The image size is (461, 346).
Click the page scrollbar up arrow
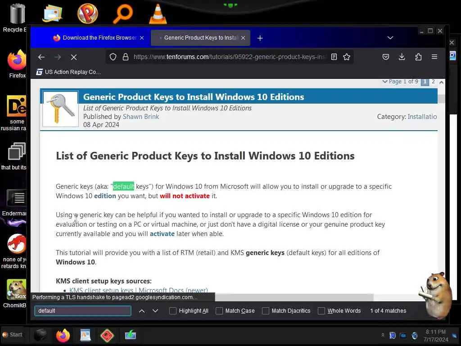(441, 82)
